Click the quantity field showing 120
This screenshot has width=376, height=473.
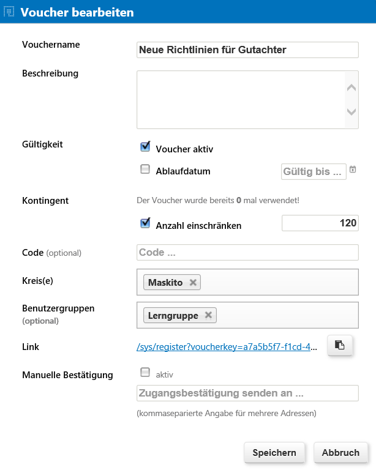(x=320, y=223)
